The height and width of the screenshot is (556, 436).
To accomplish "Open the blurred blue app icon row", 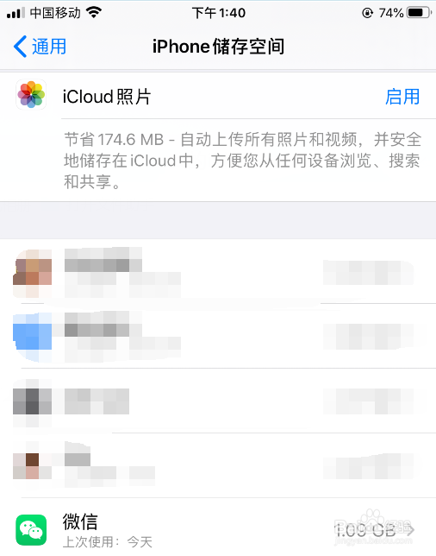I will click(218, 336).
